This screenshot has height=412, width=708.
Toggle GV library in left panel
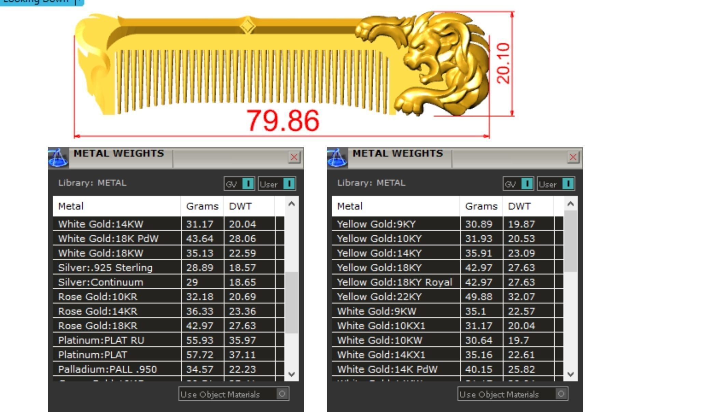tap(239, 184)
